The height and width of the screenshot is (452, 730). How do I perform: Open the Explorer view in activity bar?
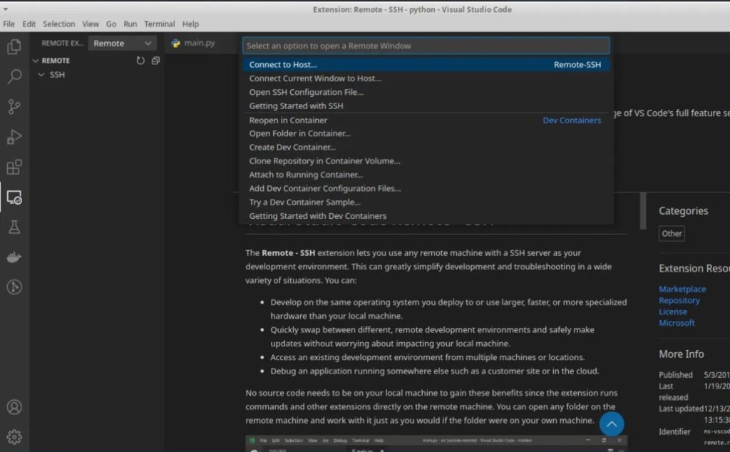coord(14,46)
